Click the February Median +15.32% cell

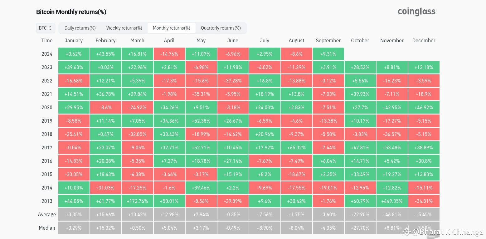point(105,228)
